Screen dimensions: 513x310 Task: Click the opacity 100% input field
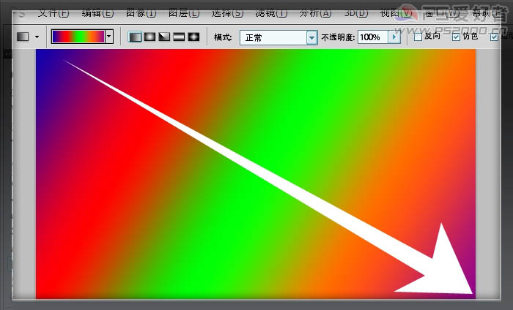point(372,37)
